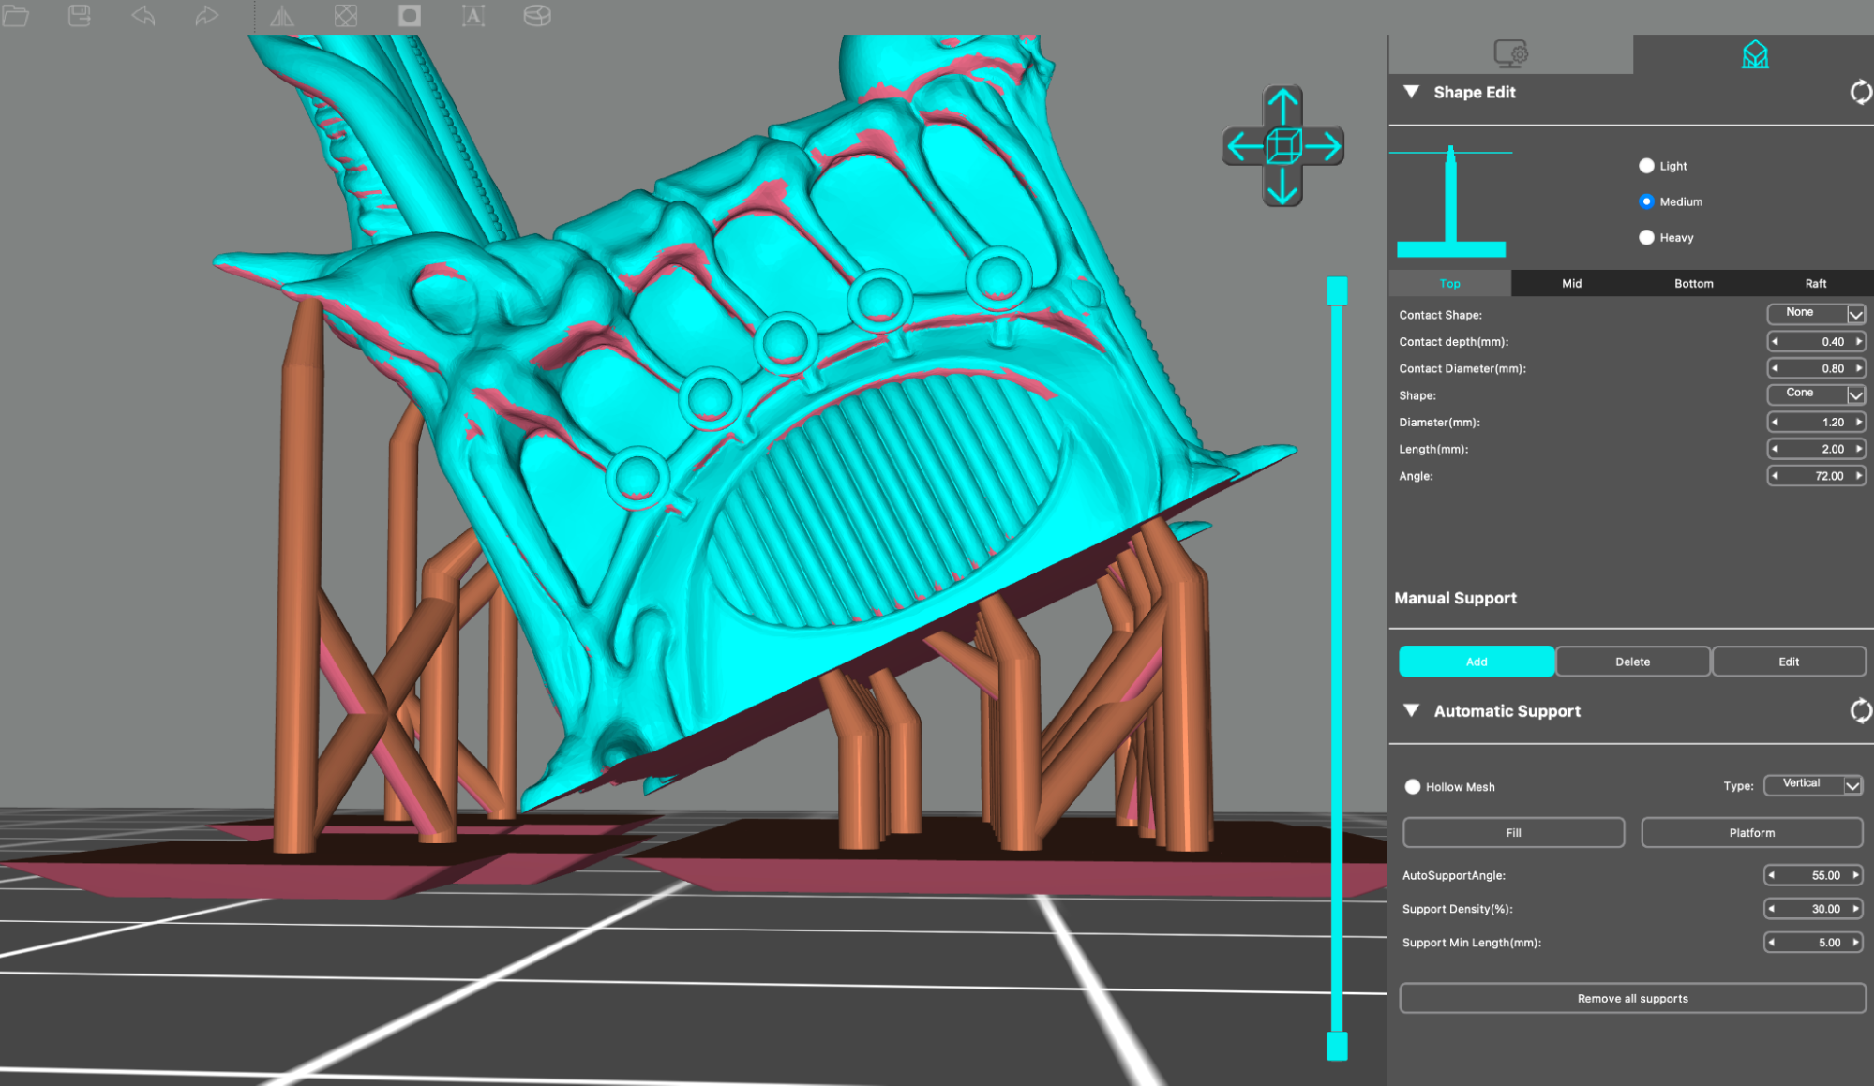
Task: Switch to the Mid tab
Action: pyautogui.click(x=1571, y=283)
